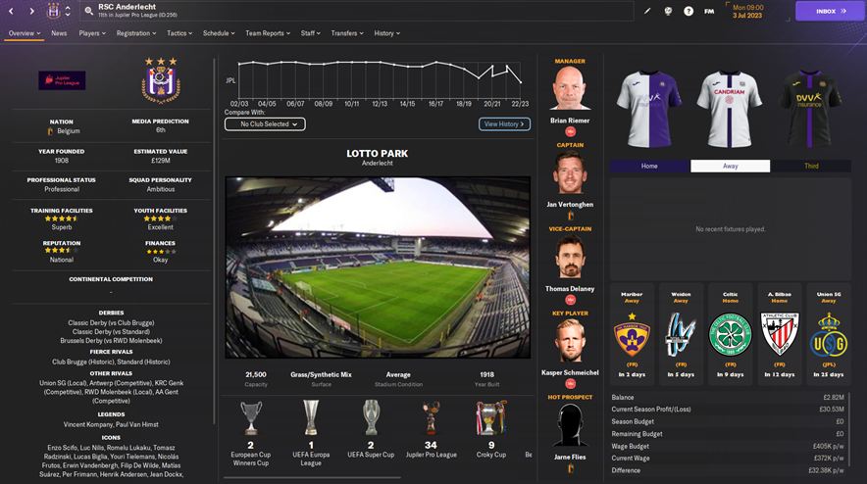
Task: Select the Away kit tab
Action: pos(731,166)
